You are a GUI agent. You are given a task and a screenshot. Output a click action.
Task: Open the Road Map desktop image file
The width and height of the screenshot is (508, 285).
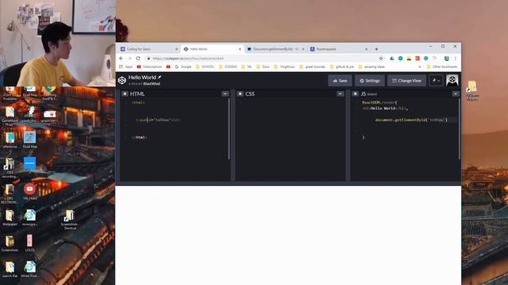29,140
